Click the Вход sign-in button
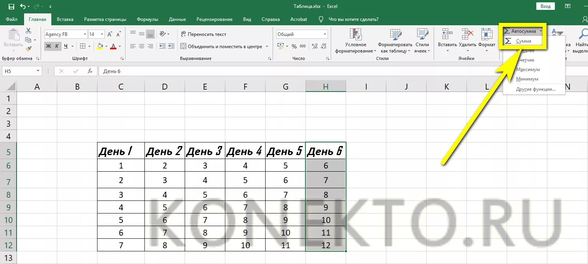This screenshot has width=588, height=264. pos(545,6)
